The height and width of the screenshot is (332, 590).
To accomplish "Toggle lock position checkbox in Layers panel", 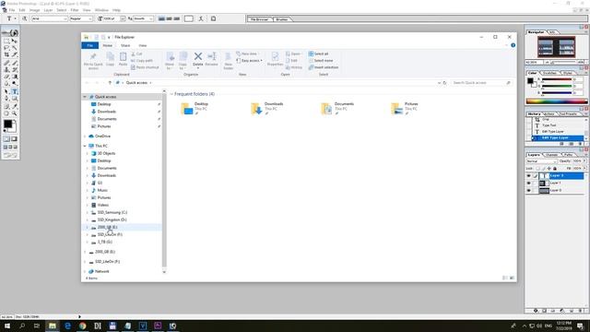I will tap(549, 168).
